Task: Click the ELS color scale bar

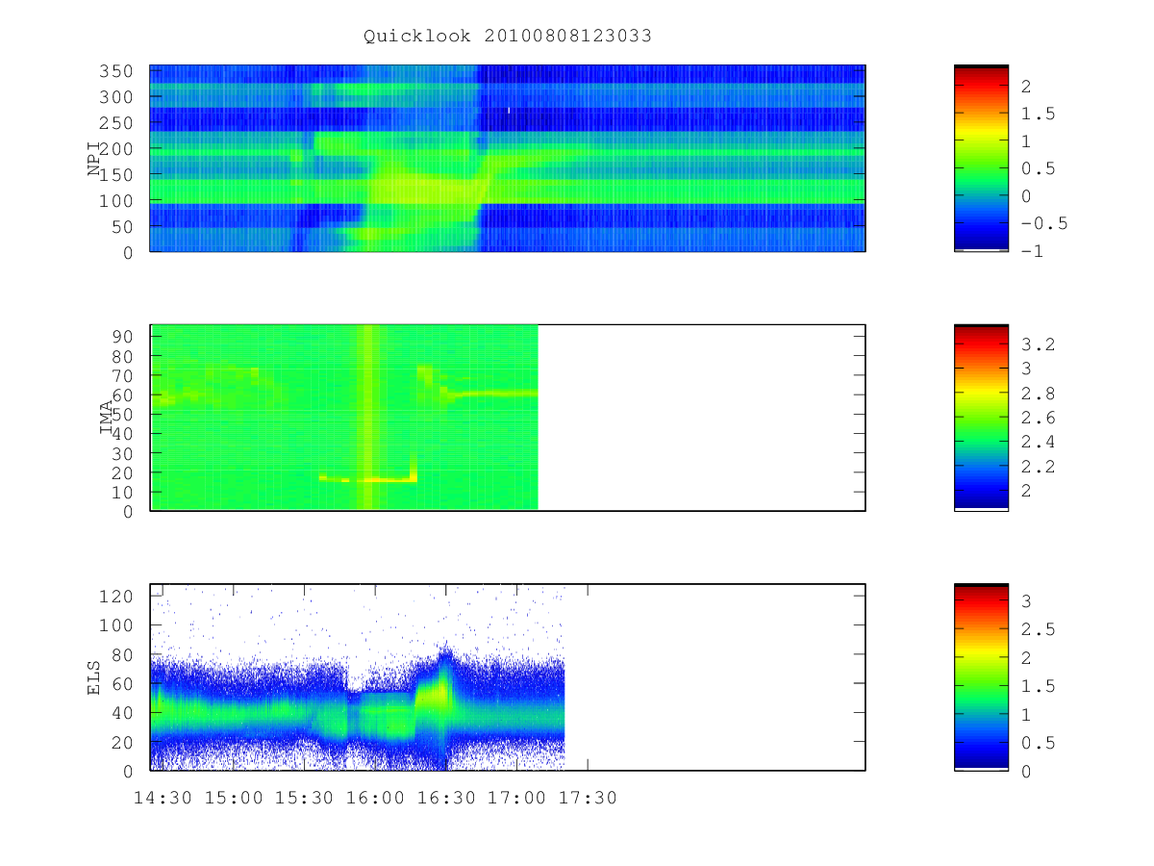Action: (981, 677)
